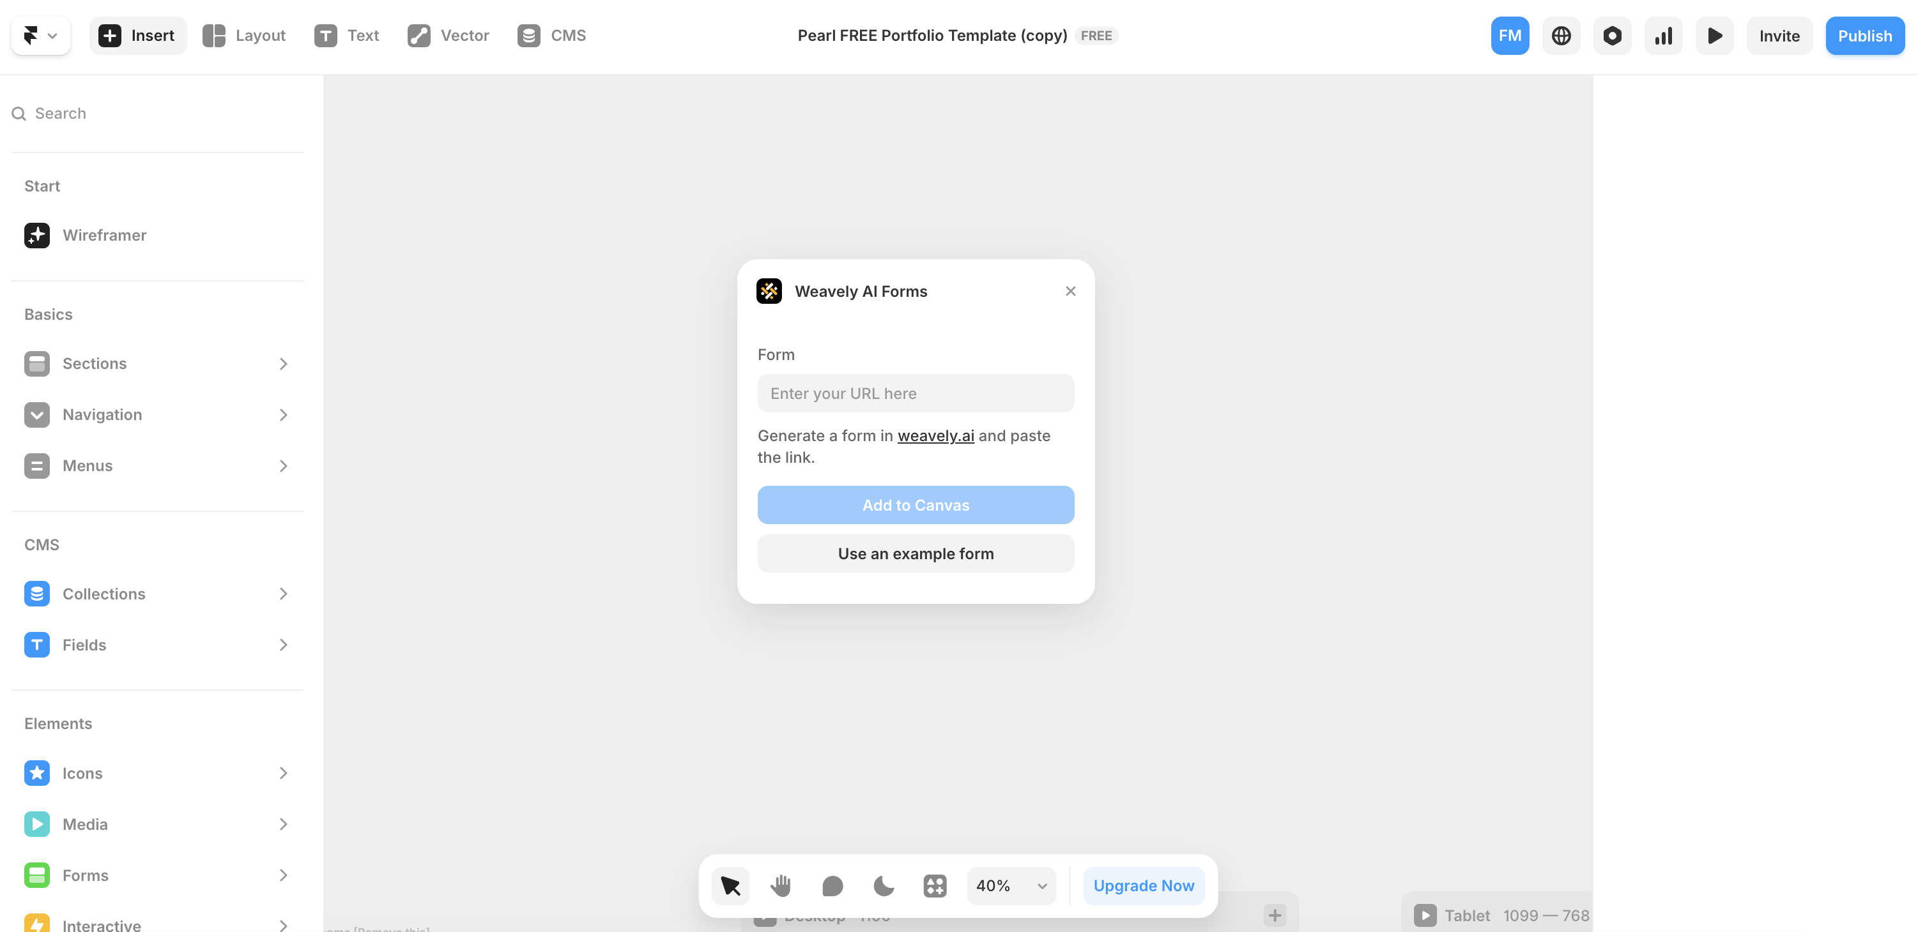1918x932 pixels.
Task: Select the Tablet breakpoint label
Action: pyautogui.click(x=1468, y=915)
